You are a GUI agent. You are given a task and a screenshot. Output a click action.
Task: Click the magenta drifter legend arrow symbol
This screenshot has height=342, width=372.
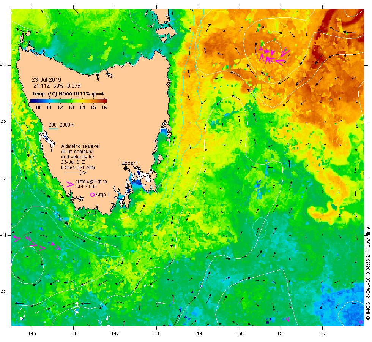(70, 184)
